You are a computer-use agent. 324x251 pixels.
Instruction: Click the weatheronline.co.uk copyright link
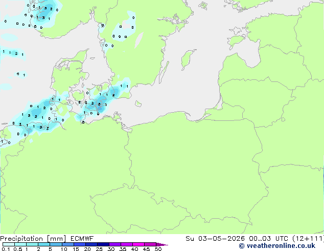[x=277, y=246]
